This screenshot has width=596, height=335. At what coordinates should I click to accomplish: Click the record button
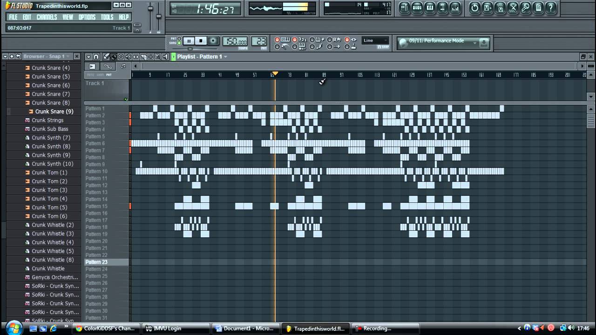[213, 41]
